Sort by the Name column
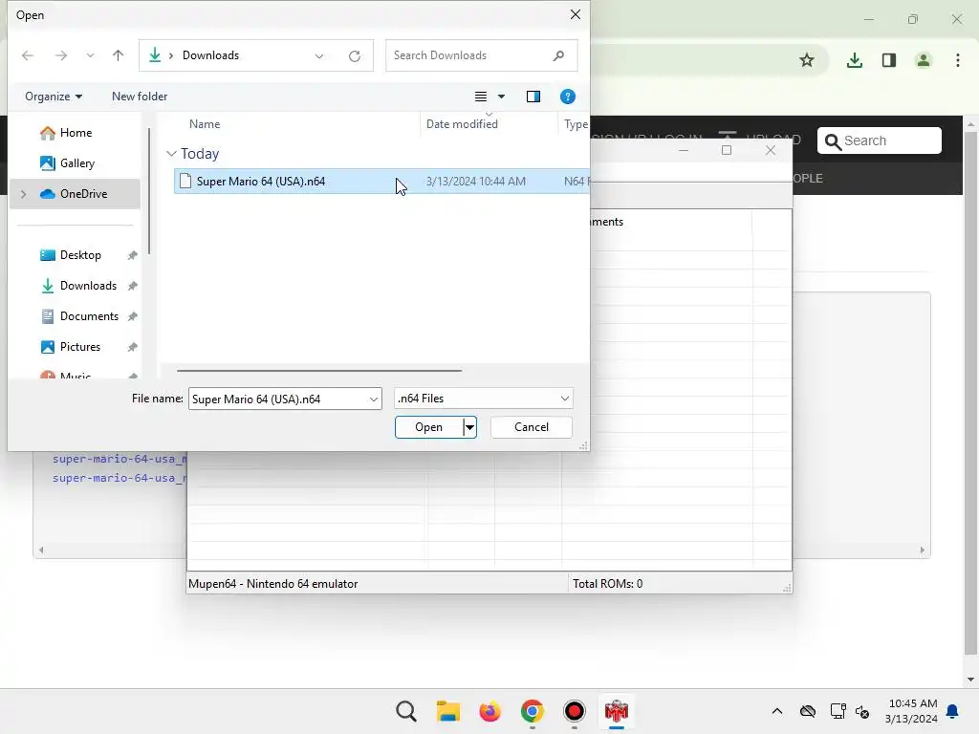 pos(205,124)
